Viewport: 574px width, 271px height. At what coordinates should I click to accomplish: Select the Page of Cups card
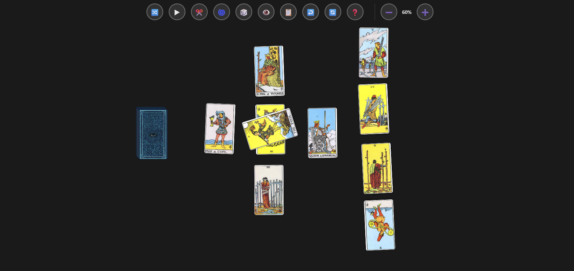pyautogui.click(x=220, y=129)
